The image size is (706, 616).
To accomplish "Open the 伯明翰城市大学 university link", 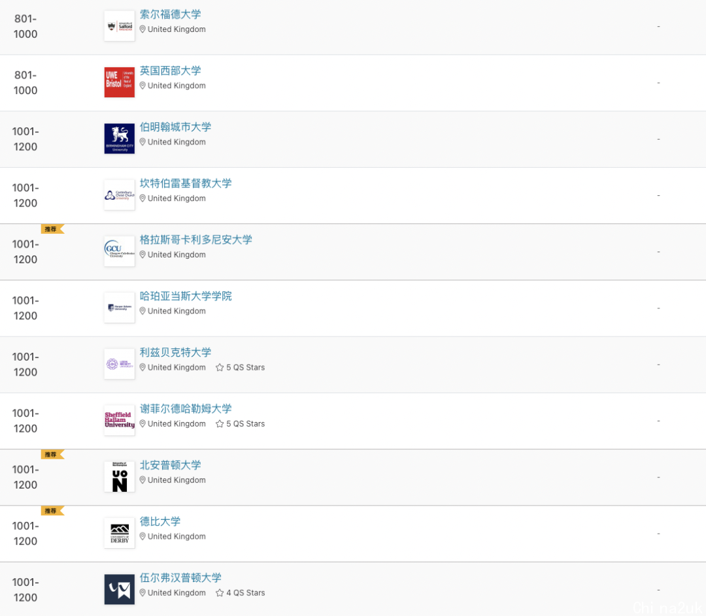I will (175, 127).
